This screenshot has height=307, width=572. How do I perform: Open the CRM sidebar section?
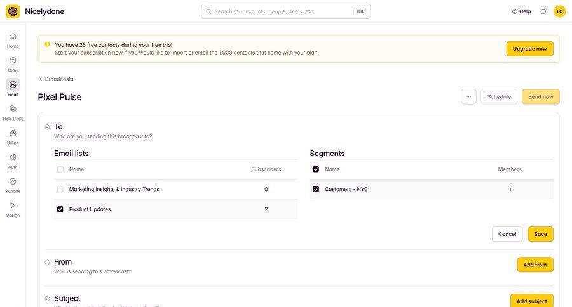pyautogui.click(x=13, y=65)
